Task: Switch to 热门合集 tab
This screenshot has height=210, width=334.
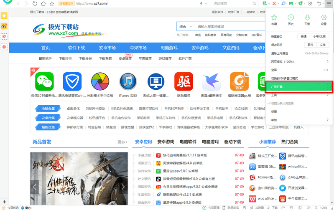Action: [x=290, y=142]
